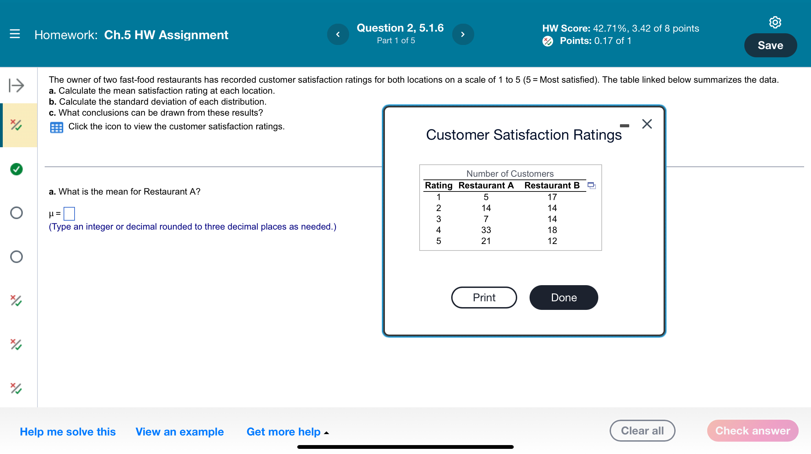Go to the next question
The width and height of the screenshot is (811, 454).
(x=463, y=34)
